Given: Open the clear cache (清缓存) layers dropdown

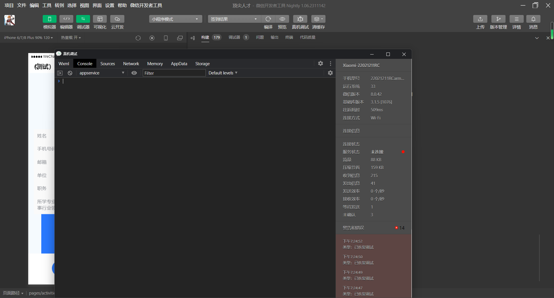Looking at the screenshot, I should (x=318, y=19).
